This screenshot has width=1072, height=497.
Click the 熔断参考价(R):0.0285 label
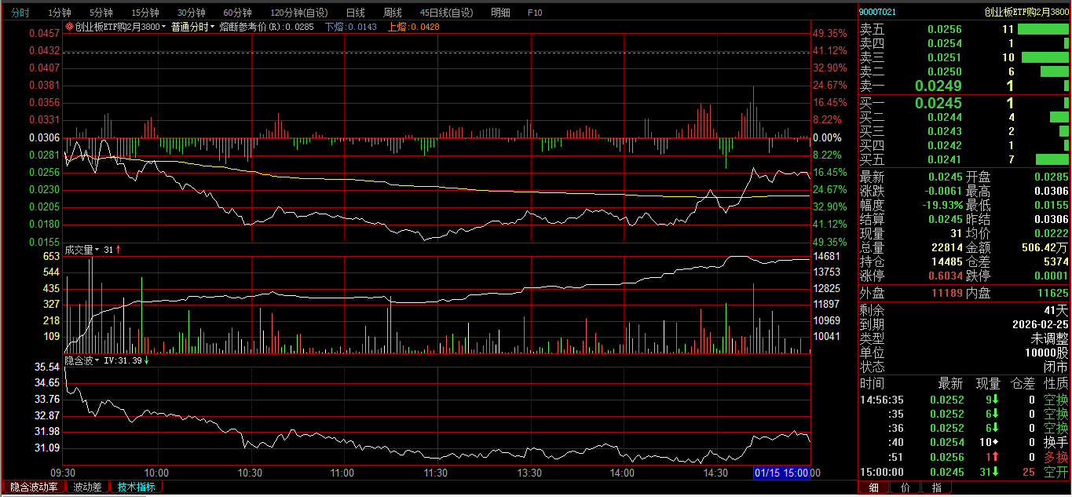click(266, 27)
